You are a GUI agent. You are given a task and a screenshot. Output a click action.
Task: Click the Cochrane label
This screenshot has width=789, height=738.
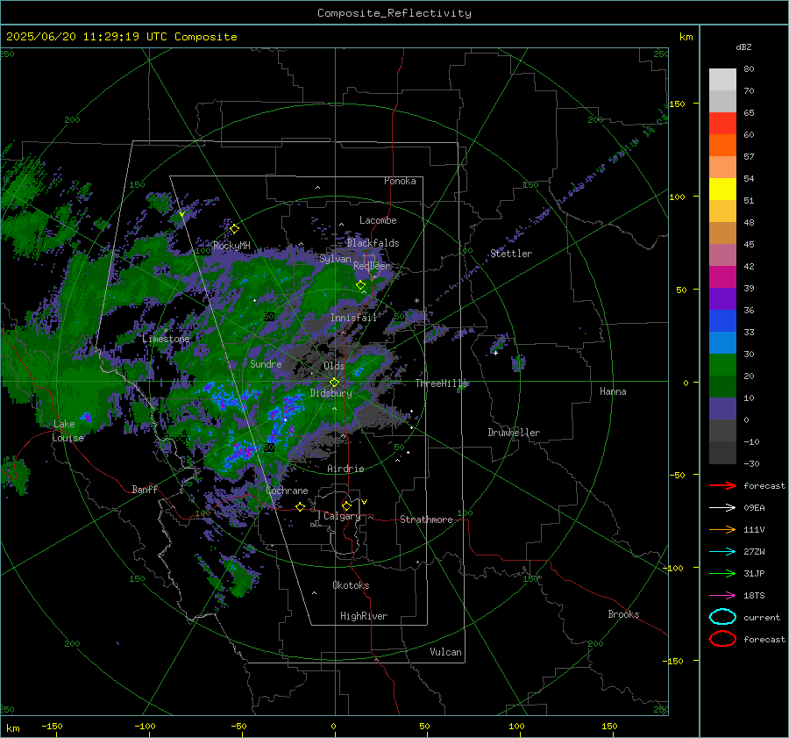287,491
